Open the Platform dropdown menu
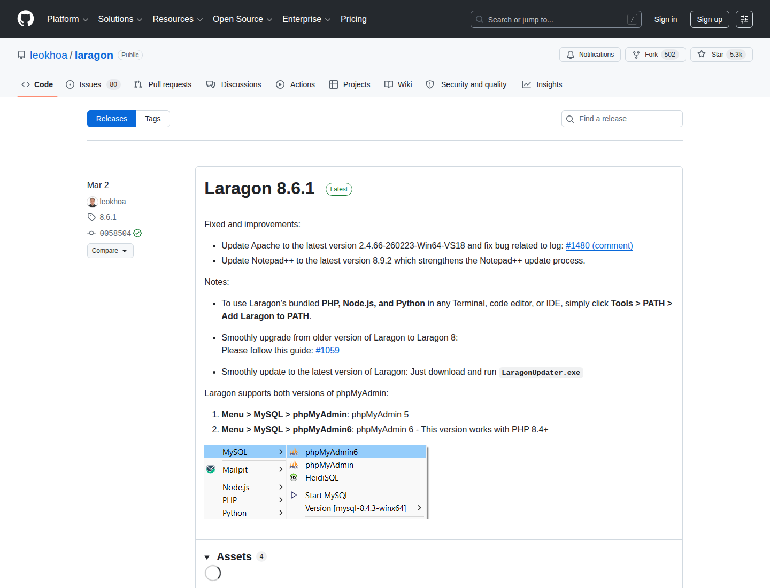Viewport: 770px width, 588px height. click(x=68, y=19)
